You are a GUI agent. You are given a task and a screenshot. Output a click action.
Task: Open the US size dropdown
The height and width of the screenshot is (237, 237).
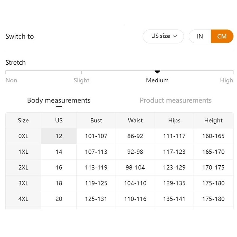[164, 36]
